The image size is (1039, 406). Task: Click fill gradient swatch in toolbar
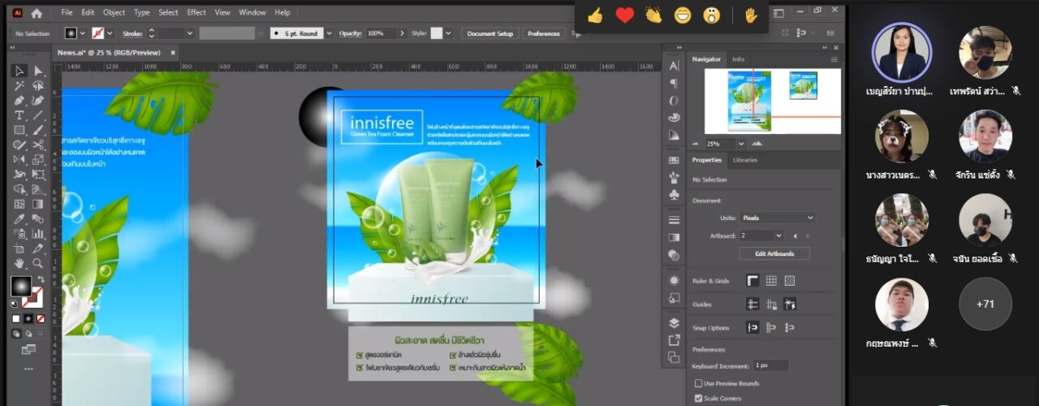point(20,287)
